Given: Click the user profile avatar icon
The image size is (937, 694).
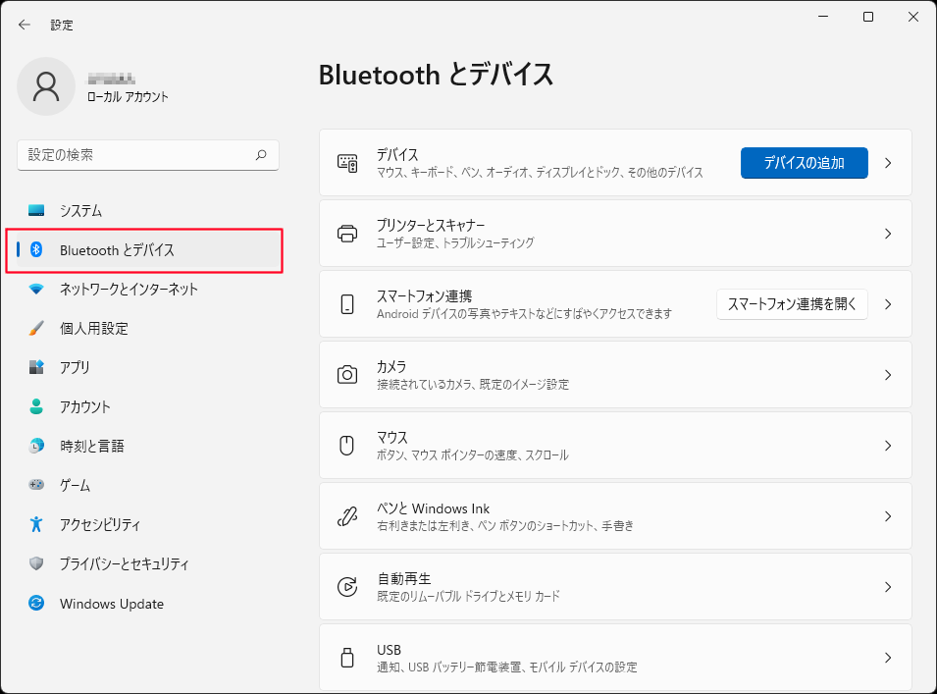Looking at the screenshot, I should [46, 86].
